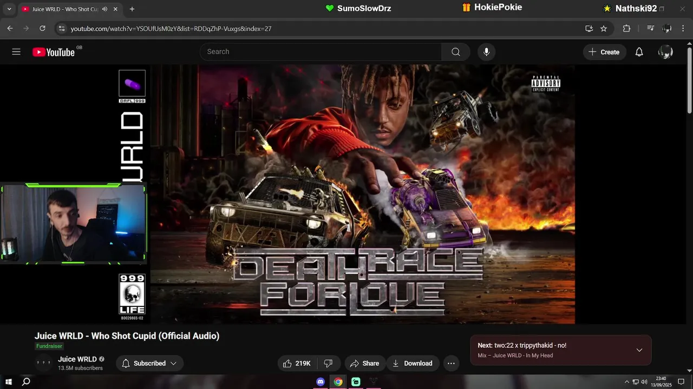Image resolution: width=693 pixels, height=389 pixels.
Task: Close the Juice WRLD browser tab
Action: (x=115, y=9)
